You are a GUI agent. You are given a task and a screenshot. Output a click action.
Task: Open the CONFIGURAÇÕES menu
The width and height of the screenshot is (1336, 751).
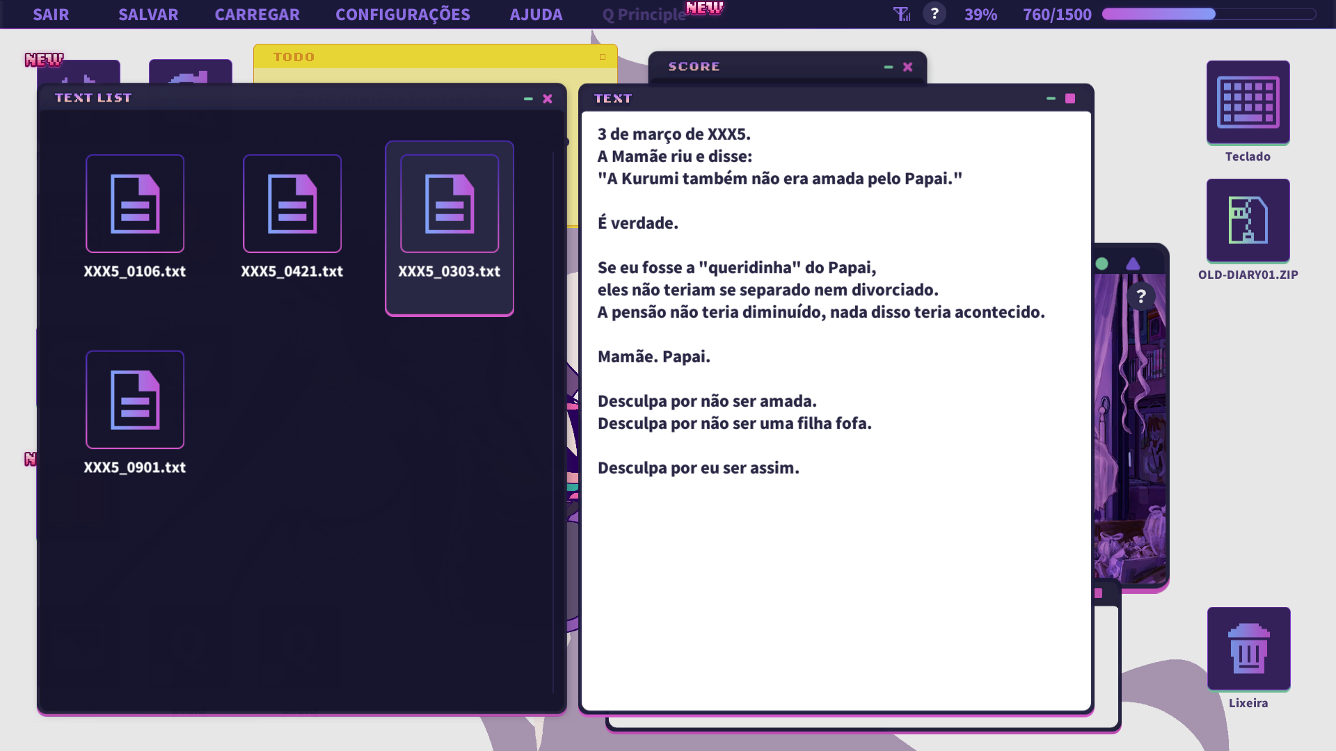pos(402,15)
